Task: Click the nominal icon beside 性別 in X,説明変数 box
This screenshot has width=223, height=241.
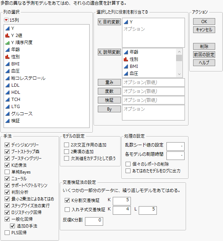Action: pyautogui.click(x=126, y=59)
